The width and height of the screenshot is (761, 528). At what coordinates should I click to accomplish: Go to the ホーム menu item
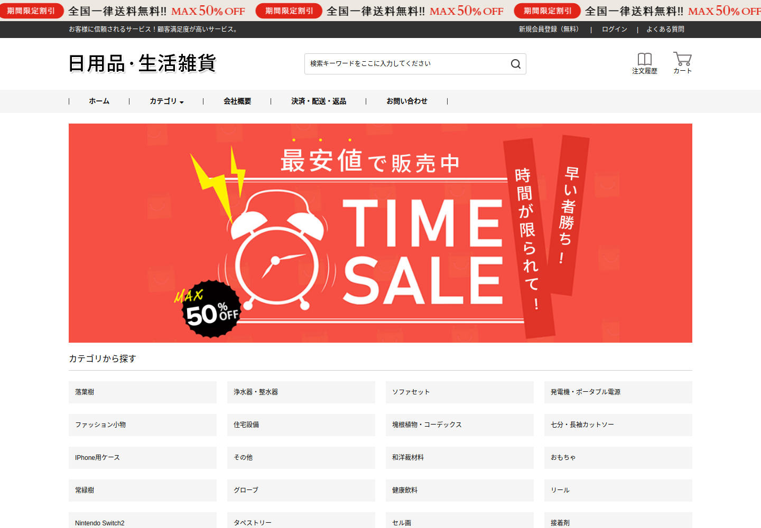tap(99, 101)
